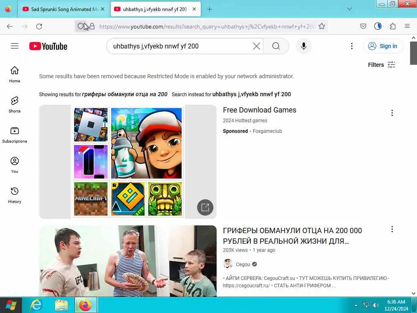Play the ГРИФЕРЫ video thumbnail
Image resolution: width=417 pixels, height=313 pixels.
click(127, 261)
